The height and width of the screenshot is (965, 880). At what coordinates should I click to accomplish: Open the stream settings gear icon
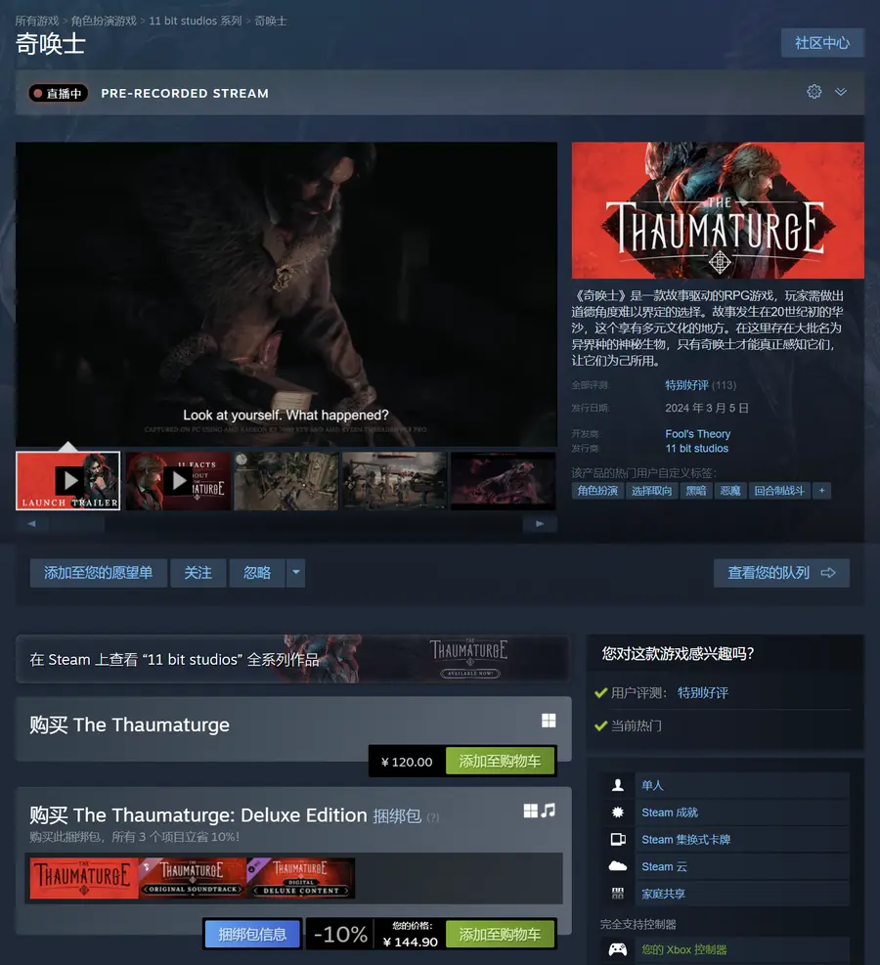pyautogui.click(x=814, y=92)
